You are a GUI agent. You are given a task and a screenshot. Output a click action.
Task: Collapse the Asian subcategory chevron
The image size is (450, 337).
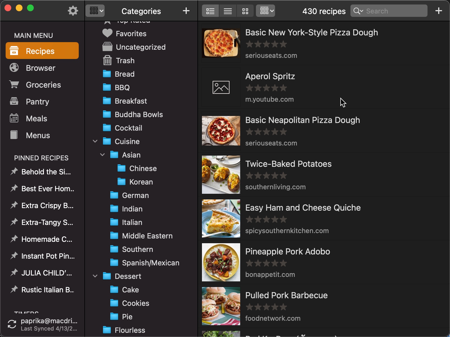point(102,155)
